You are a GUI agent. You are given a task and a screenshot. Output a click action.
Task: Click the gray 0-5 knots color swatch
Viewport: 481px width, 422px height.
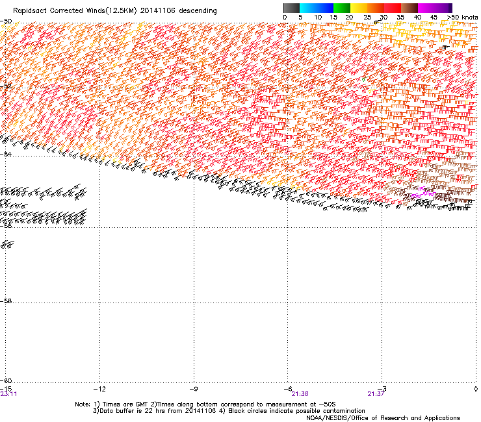click(291, 8)
